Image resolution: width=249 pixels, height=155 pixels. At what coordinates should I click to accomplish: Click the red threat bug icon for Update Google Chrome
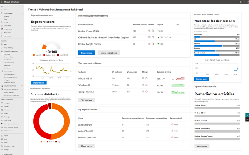(152, 44)
